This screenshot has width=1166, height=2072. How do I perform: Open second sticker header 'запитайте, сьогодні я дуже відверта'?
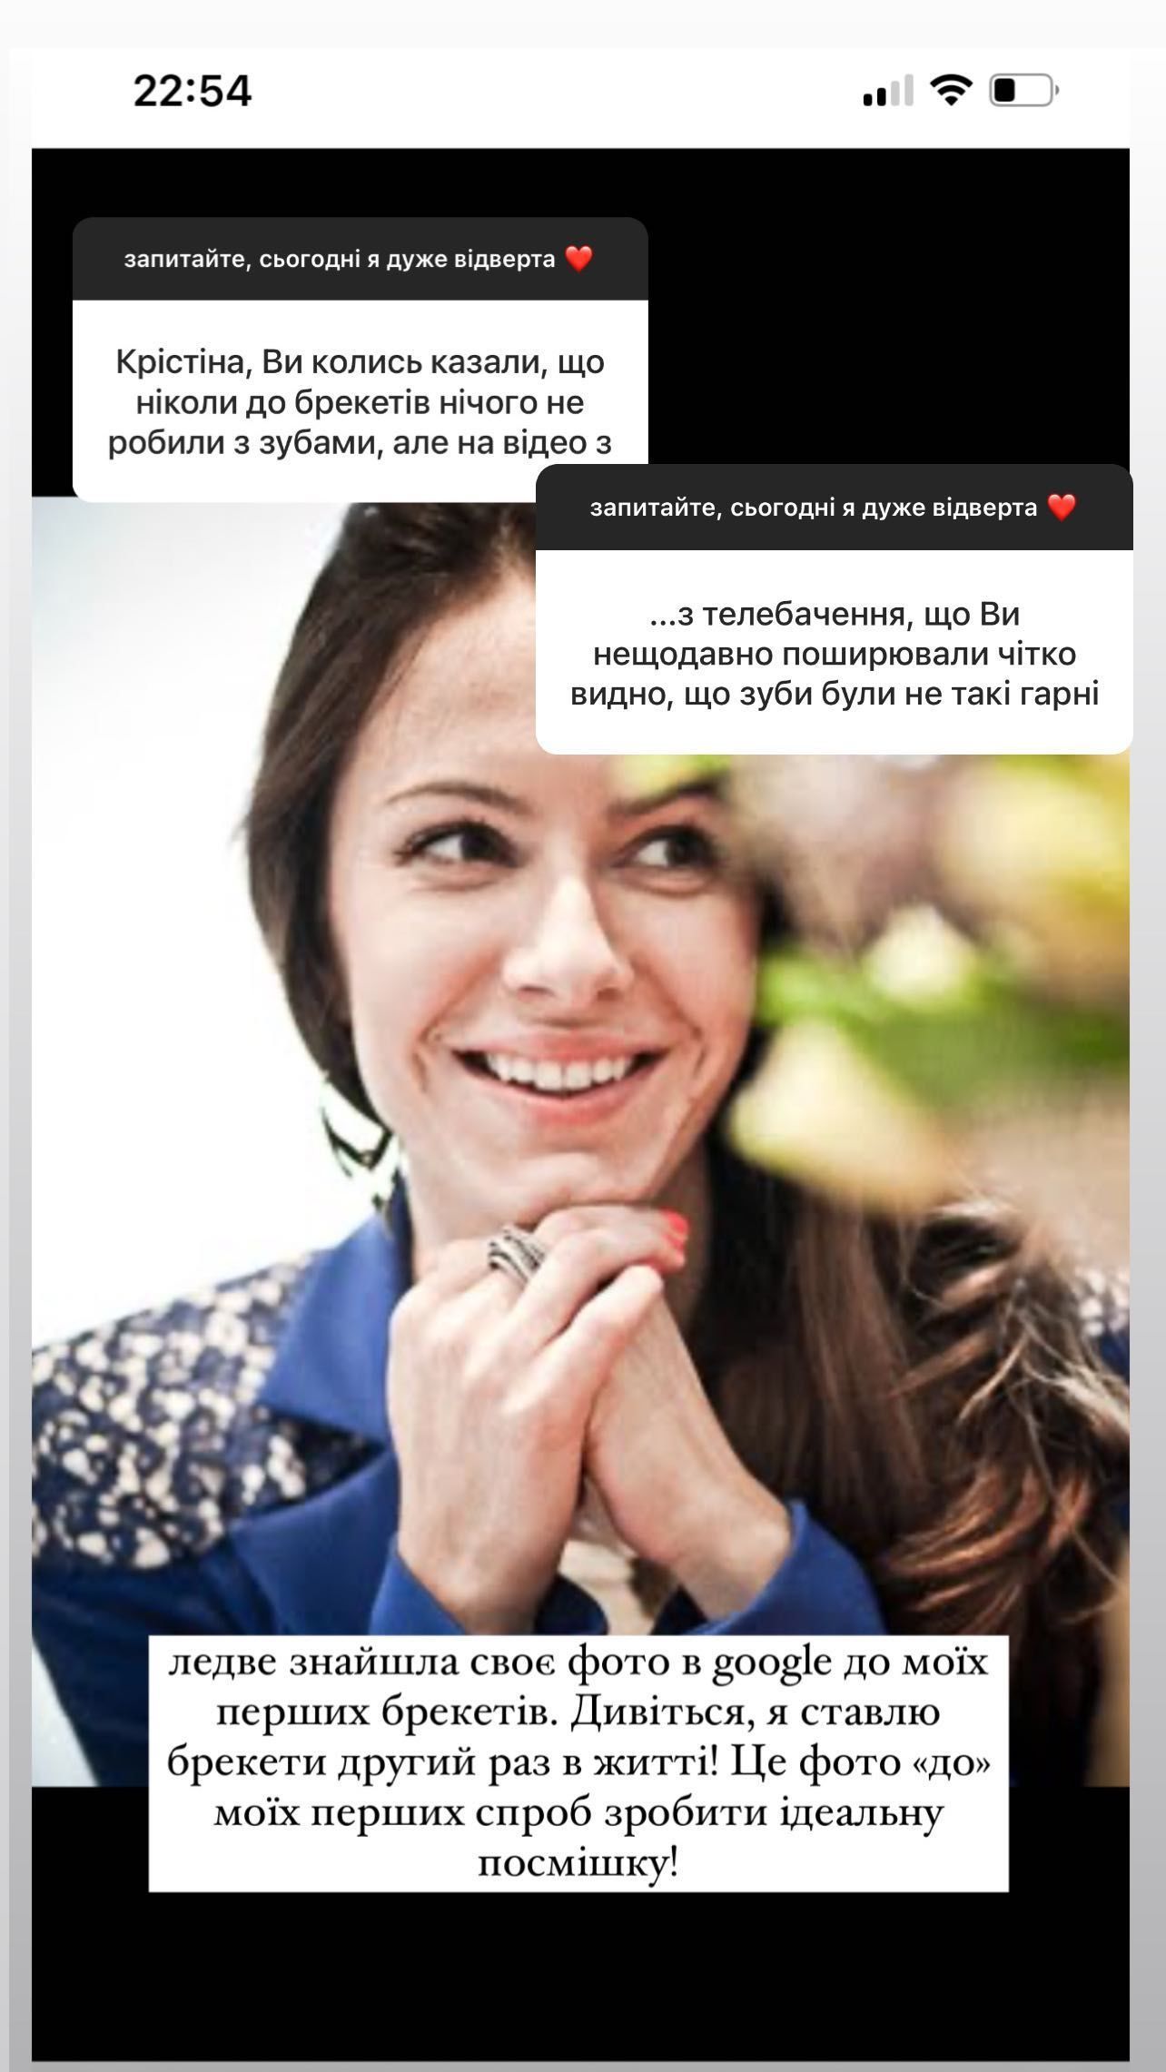tap(834, 507)
